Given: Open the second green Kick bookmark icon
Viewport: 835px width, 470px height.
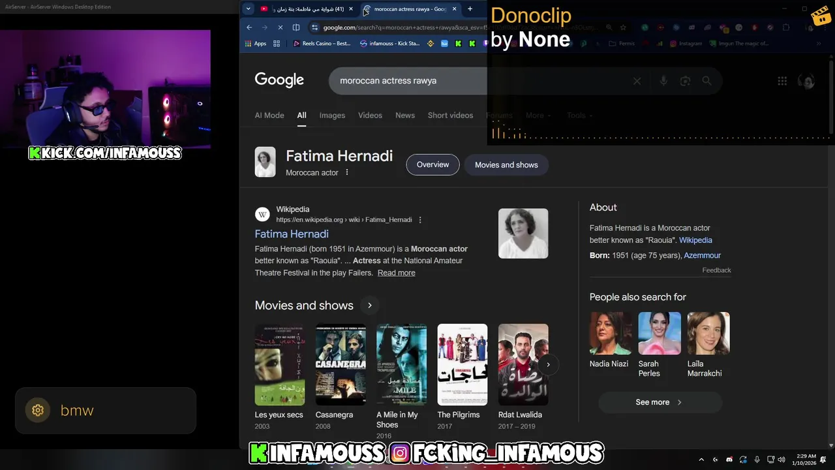Looking at the screenshot, I should (472, 44).
